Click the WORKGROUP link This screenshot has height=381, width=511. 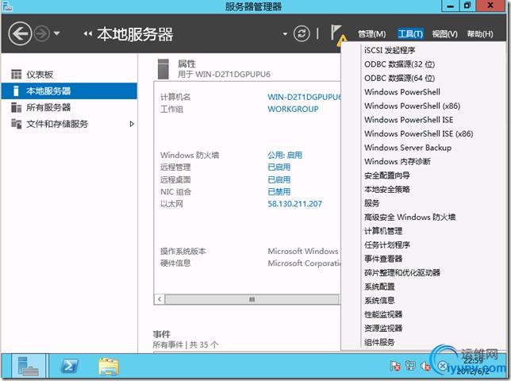293,110
